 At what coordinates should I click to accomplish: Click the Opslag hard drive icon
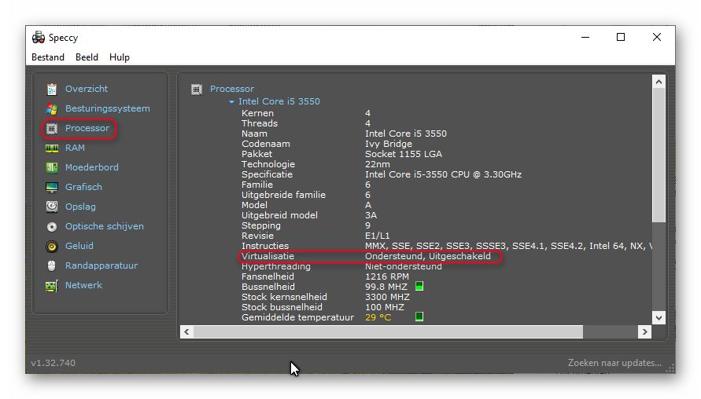point(52,207)
